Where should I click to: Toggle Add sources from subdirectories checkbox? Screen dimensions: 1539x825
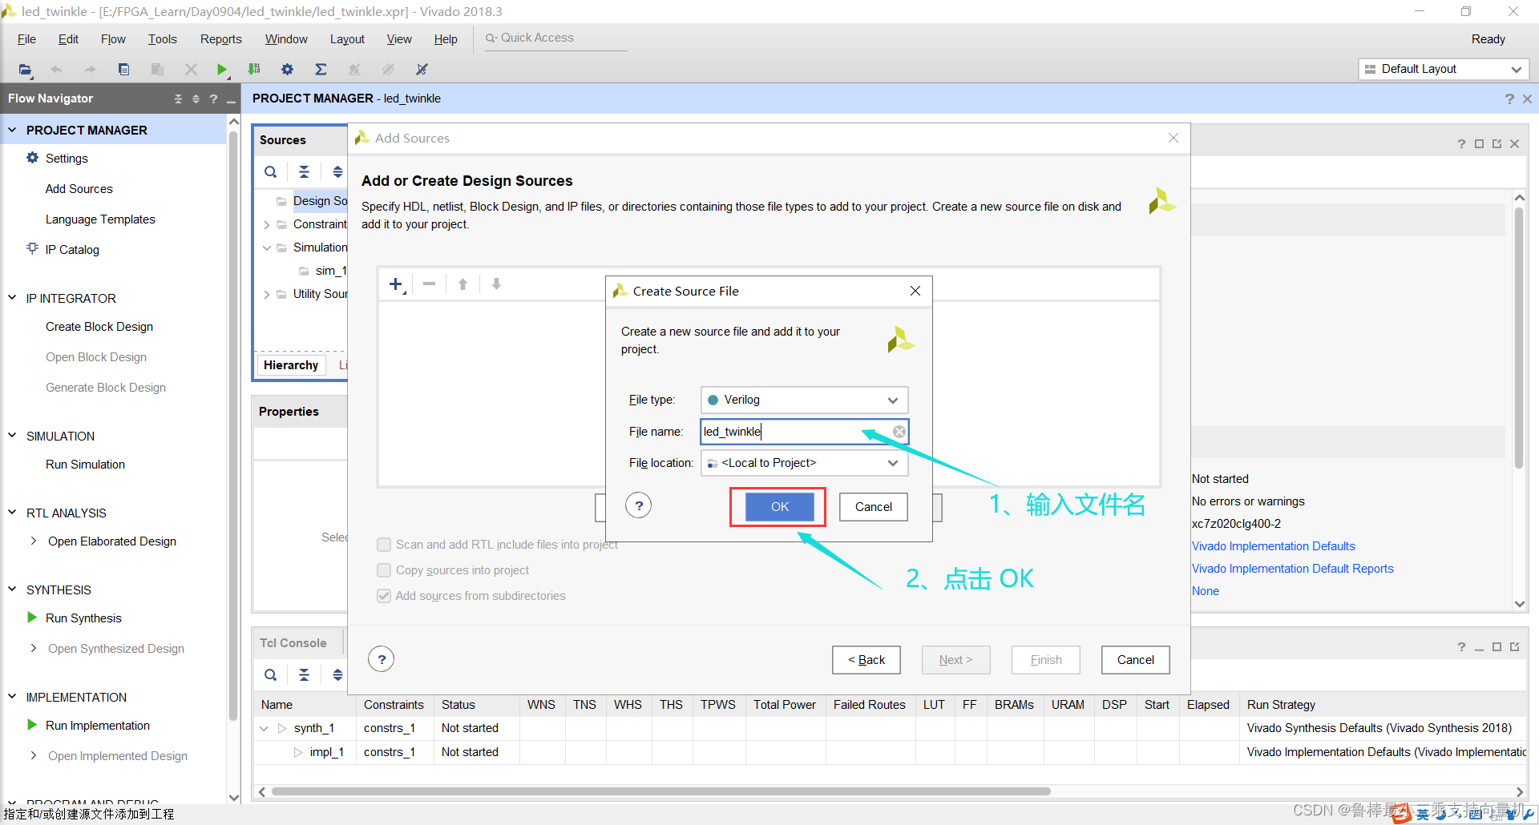coord(384,596)
